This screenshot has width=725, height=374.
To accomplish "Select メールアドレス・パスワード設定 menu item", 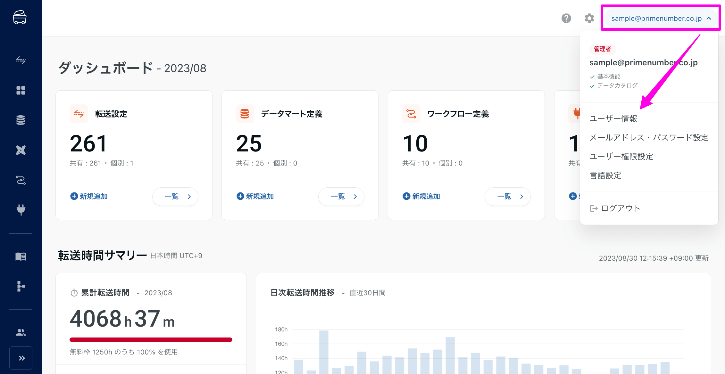I will pyautogui.click(x=649, y=137).
